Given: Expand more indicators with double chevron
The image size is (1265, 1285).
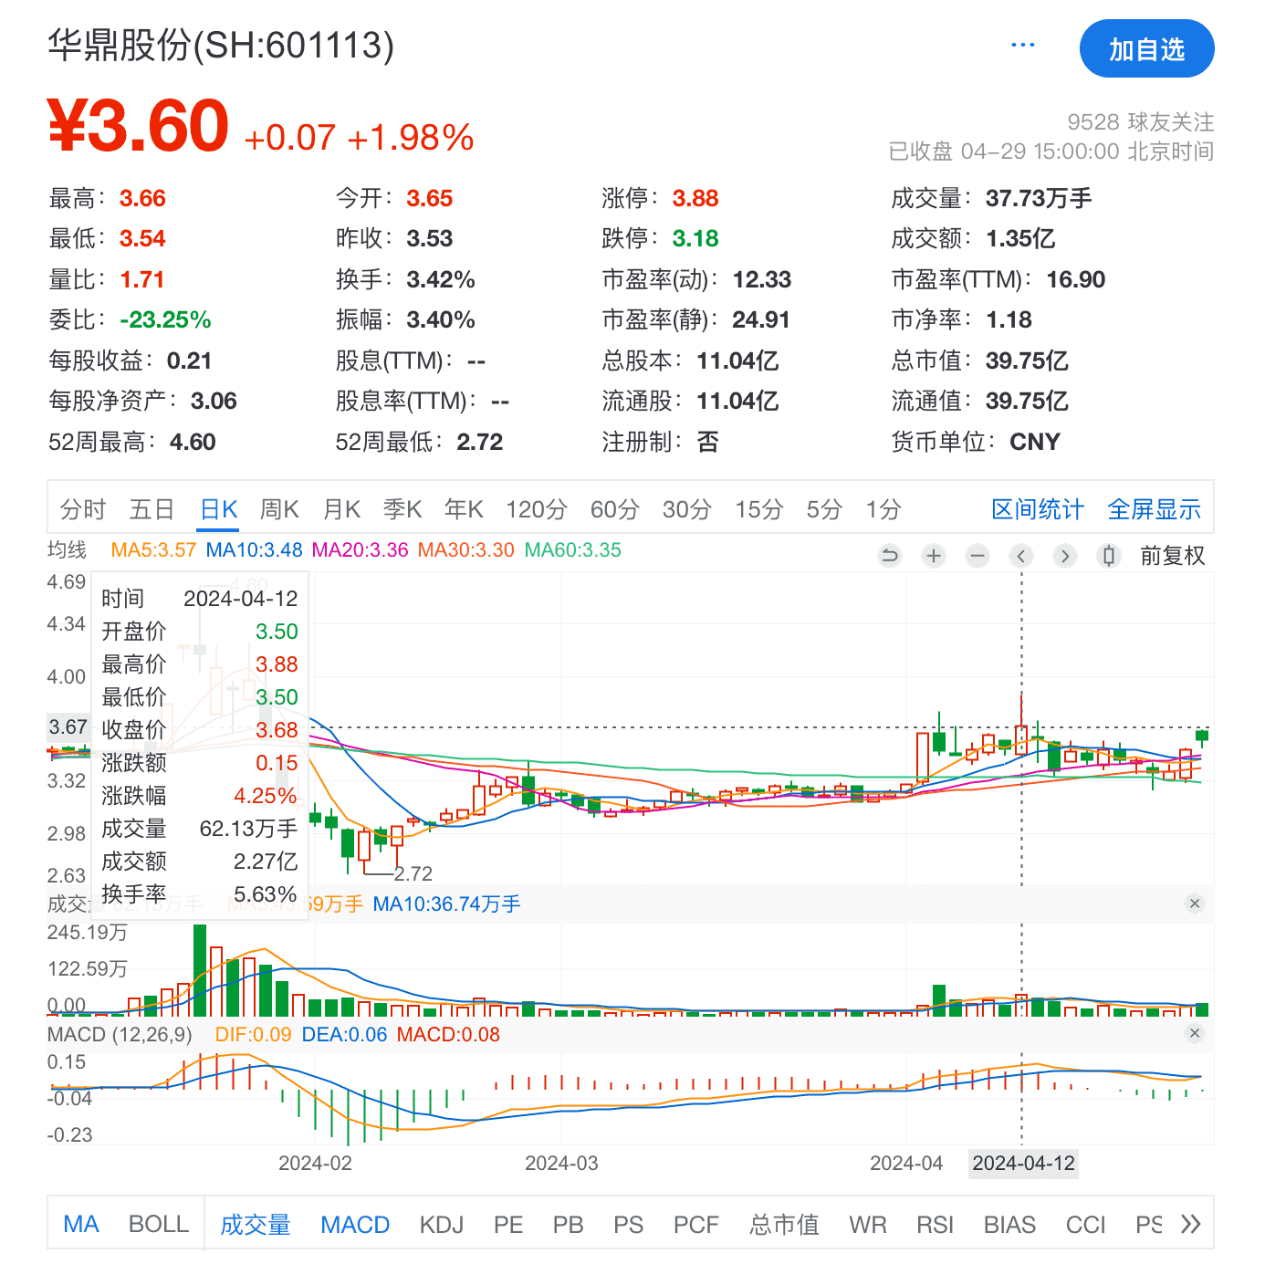Looking at the screenshot, I should click(x=1190, y=1224).
